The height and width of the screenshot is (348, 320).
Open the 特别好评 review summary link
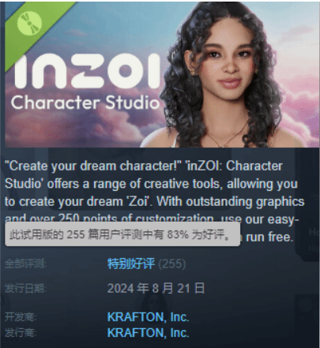coord(131,264)
